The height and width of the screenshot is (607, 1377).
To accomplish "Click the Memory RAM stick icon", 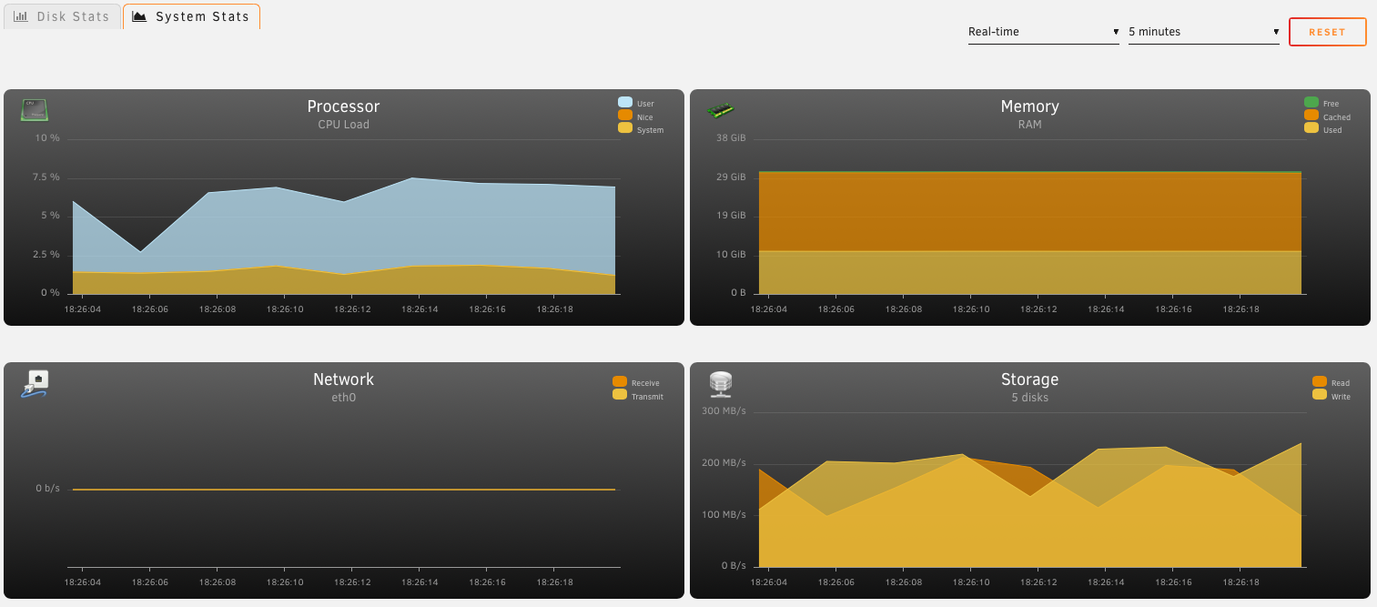I will [x=721, y=110].
